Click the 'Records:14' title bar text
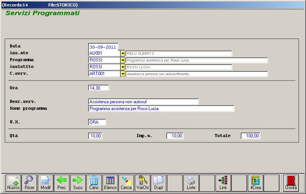The image size is (306, 194). click(15, 5)
